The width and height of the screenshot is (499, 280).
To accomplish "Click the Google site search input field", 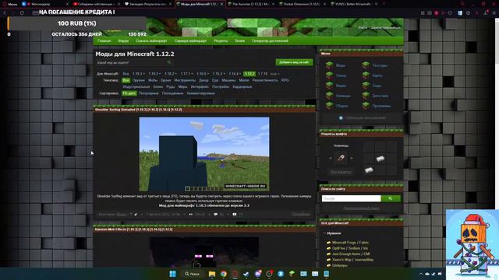I will coord(352,198).
